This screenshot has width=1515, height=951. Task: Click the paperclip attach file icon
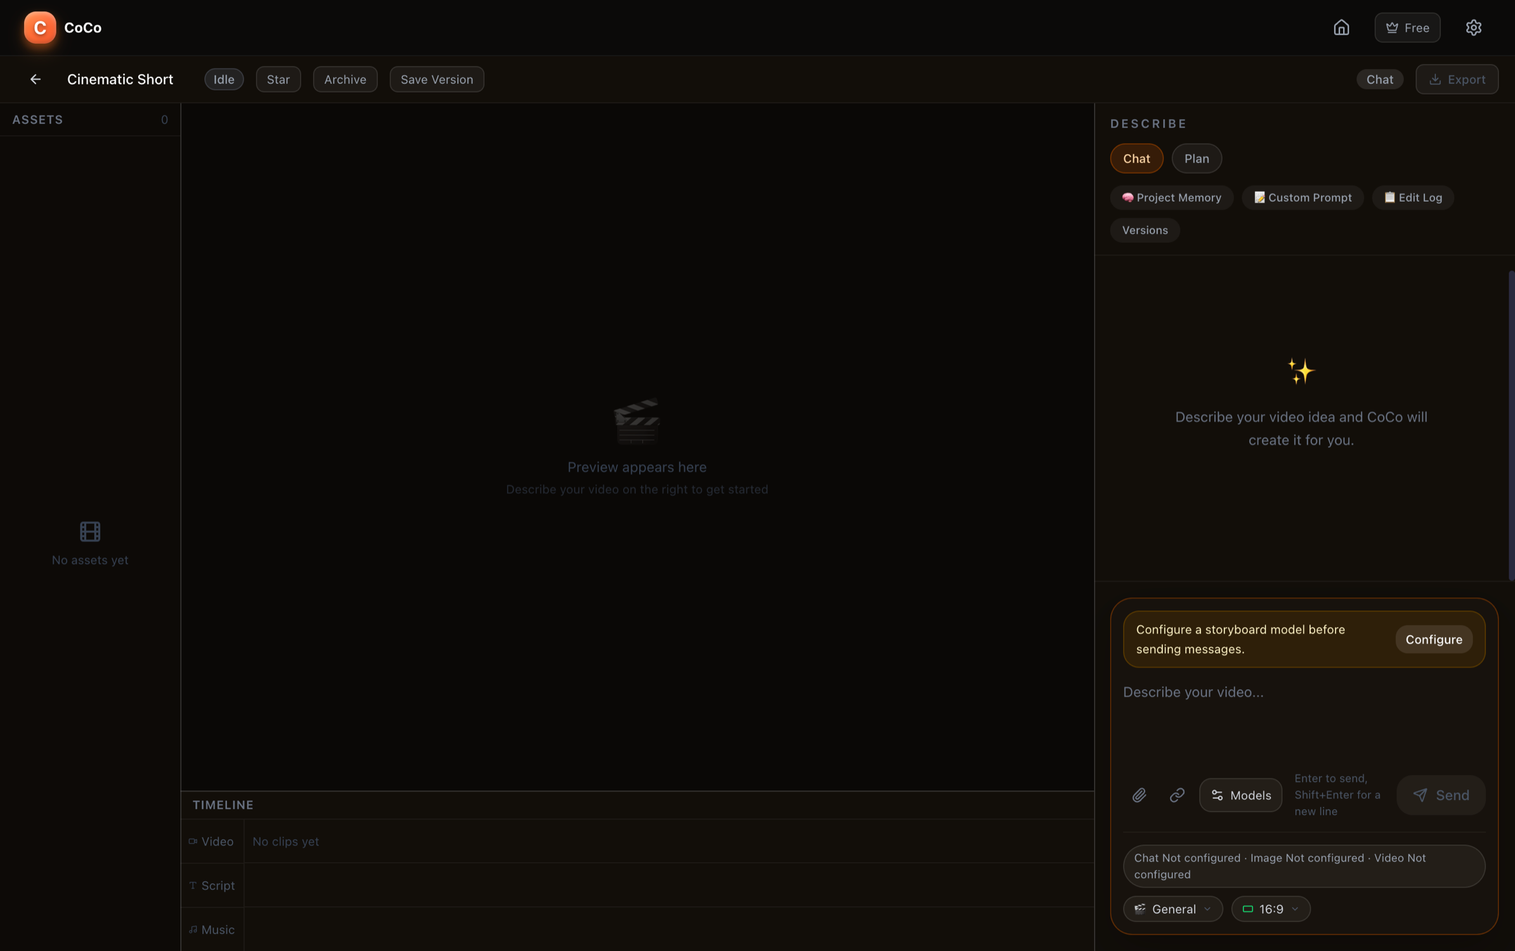click(x=1139, y=795)
